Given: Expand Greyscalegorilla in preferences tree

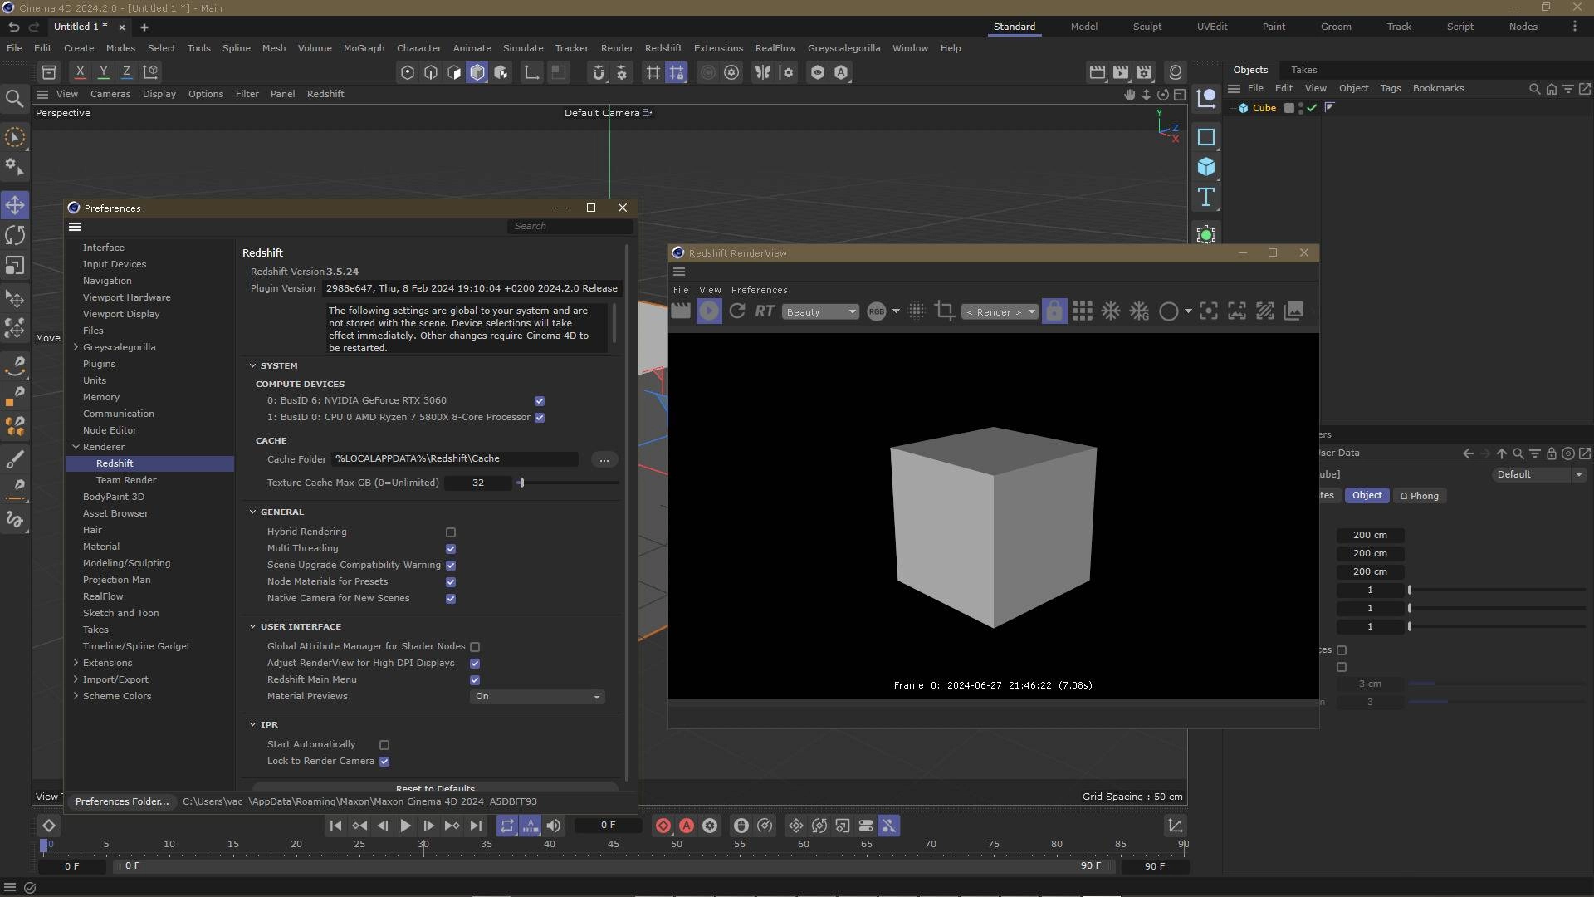Looking at the screenshot, I should [x=76, y=347].
